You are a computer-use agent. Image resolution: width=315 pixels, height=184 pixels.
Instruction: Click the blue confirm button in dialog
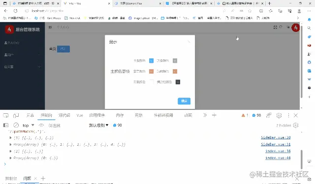click(x=184, y=101)
